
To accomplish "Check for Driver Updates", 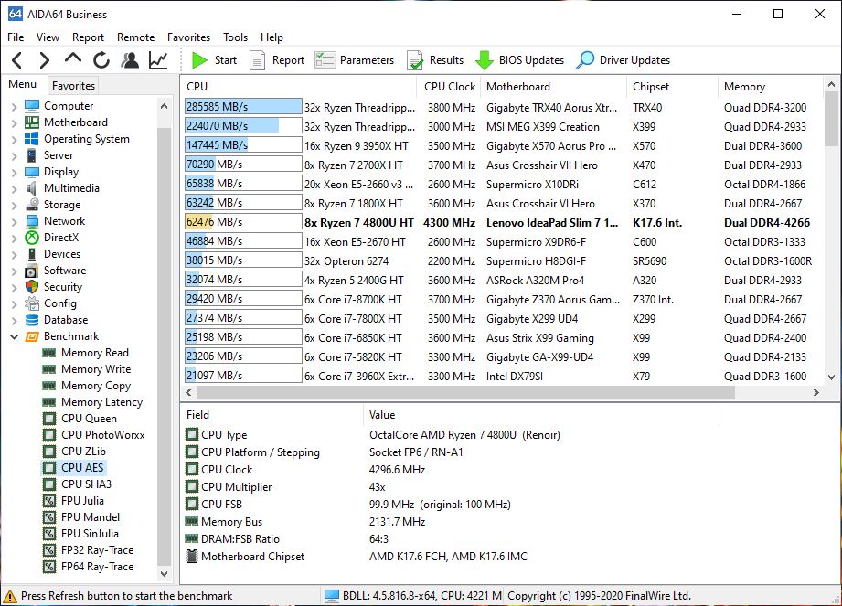I will click(x=623, y=60).
